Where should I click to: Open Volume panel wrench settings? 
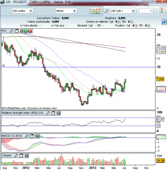(16, 155)
